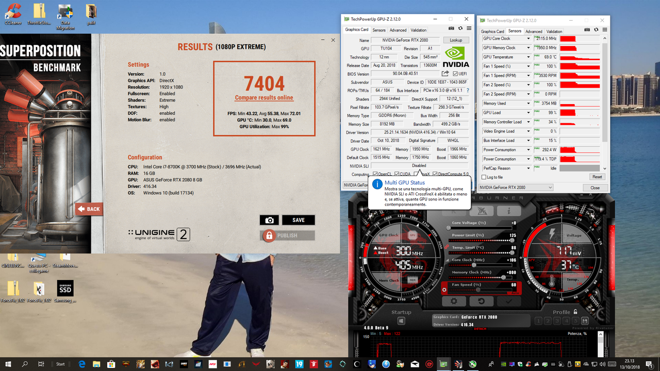This screenshot has height=371, width=660.
Task: Toggle DirectCompute 5.0 checkbox
Action: point(435,174)
